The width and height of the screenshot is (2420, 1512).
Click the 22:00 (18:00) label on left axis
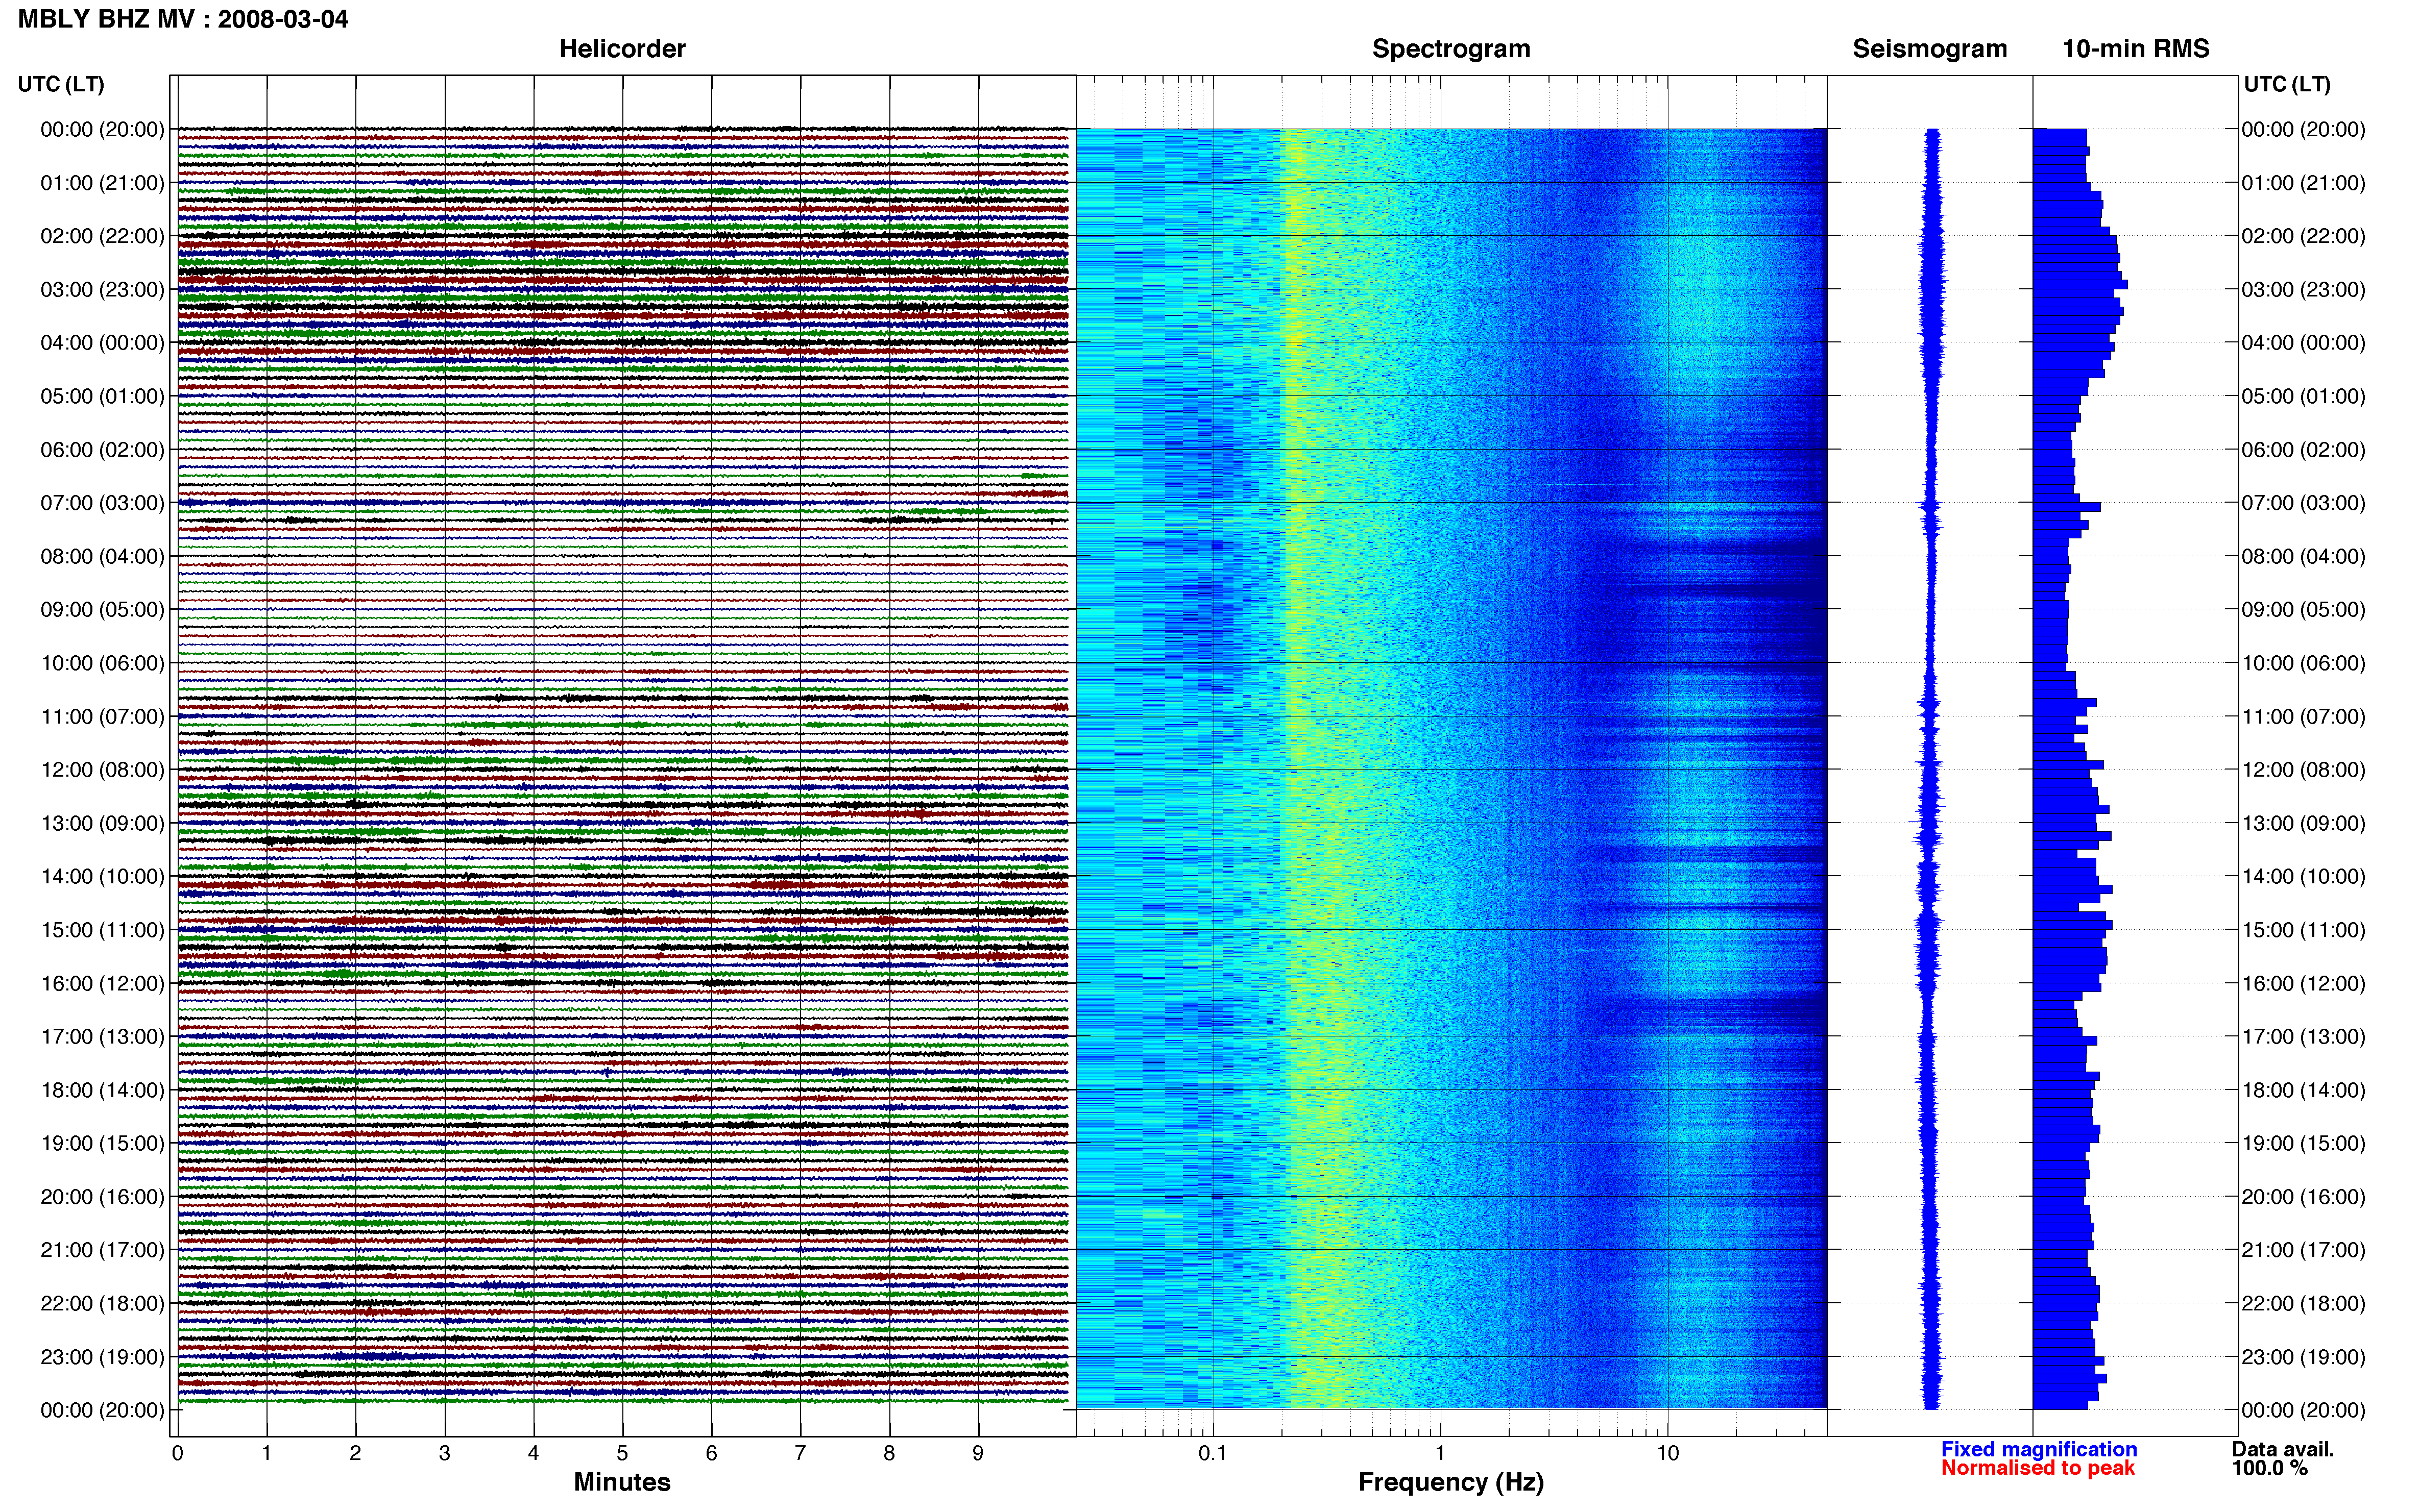pyautogui.click(x=102, y=1304)
